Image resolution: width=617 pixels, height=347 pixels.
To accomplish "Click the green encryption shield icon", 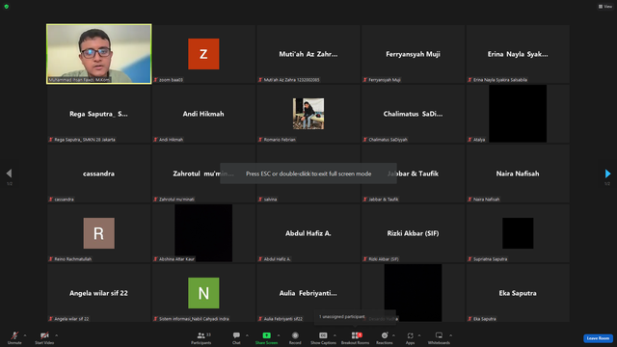I will [x=7, y=7].
